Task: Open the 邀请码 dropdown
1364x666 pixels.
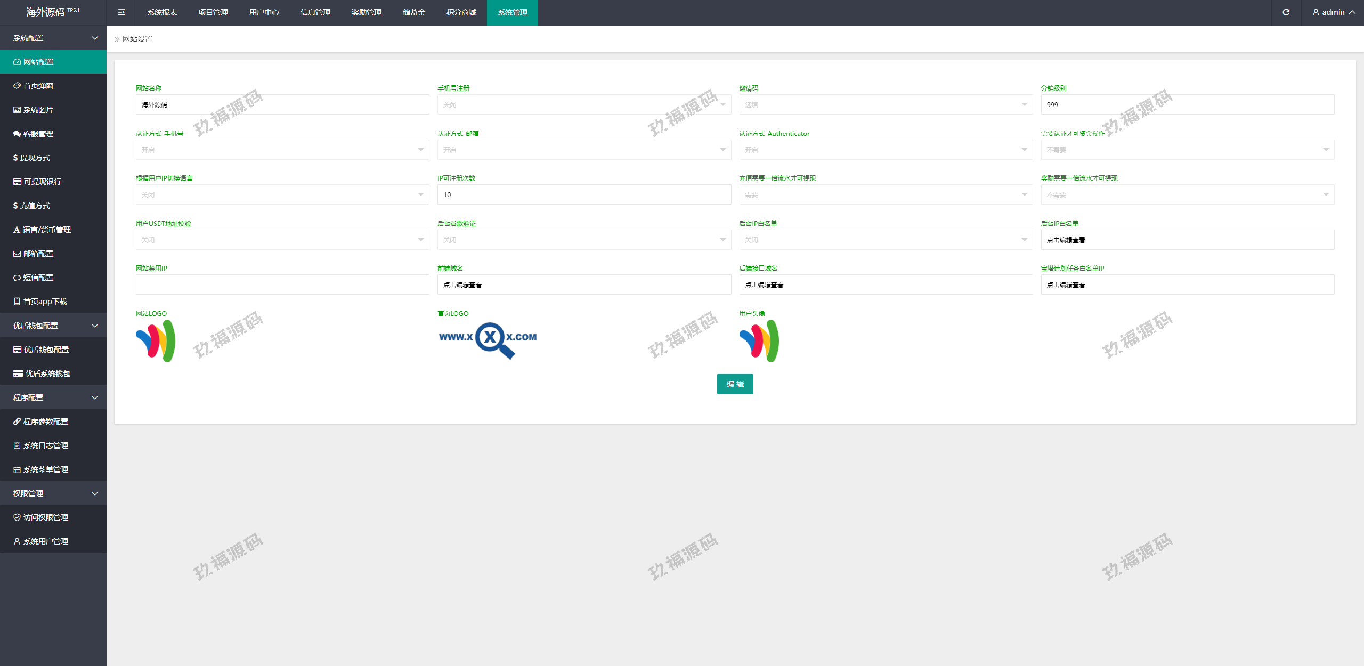Action: 885,105
